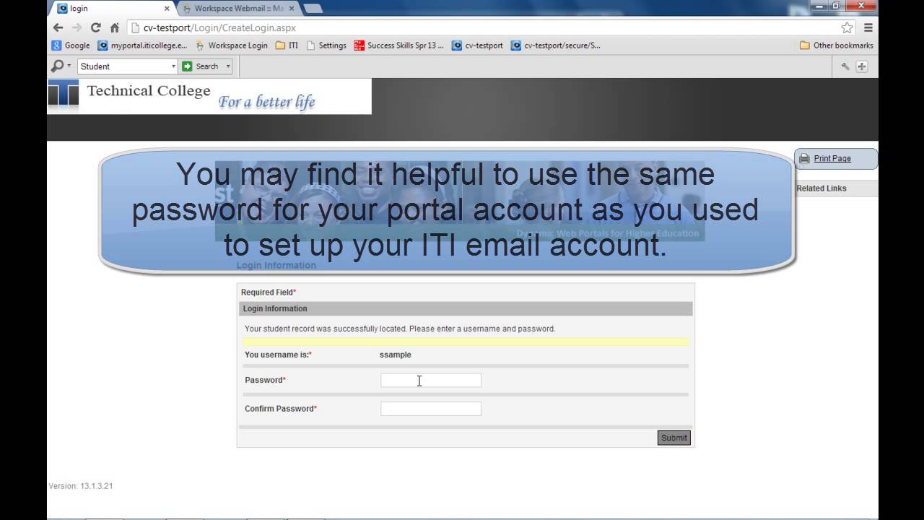
Task: Open the Success Skills Spr 13 bookmark
Action: click(x=399, y=45)
